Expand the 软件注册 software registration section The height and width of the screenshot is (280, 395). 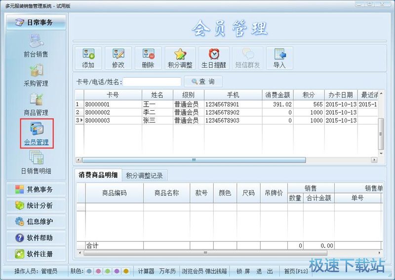[x=36, y=254]
